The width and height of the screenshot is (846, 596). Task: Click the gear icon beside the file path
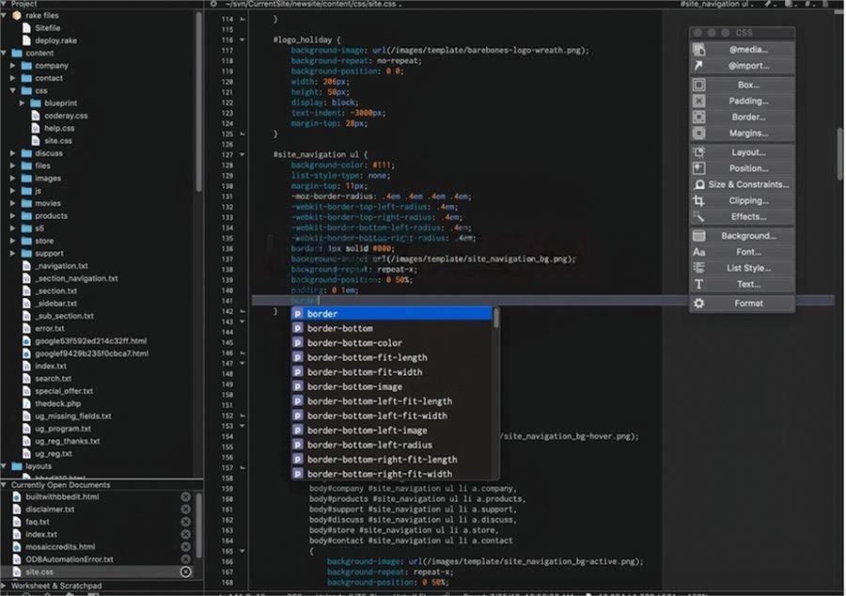[213, 4]
